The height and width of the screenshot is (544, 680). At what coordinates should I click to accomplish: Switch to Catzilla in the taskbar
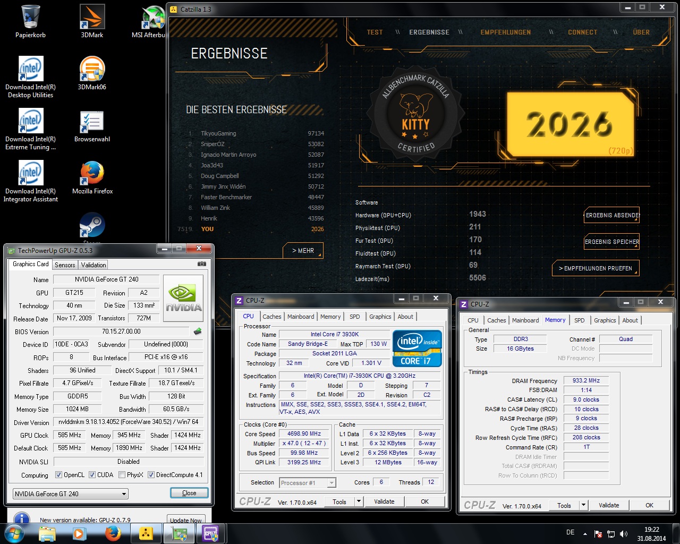(146, 533)
